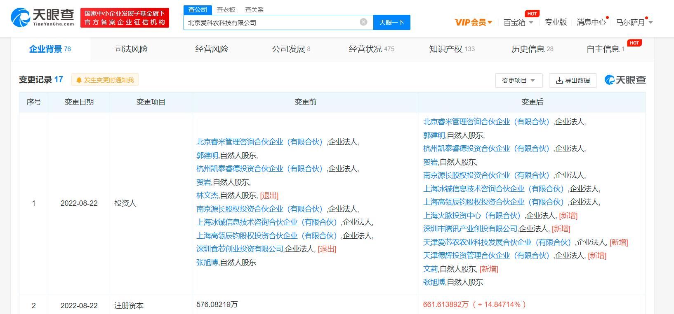The width and height of the screenshot is (674, 314).
Task: Click the TianYanCha watermark logo at right
Action: (x=625, y=80)
